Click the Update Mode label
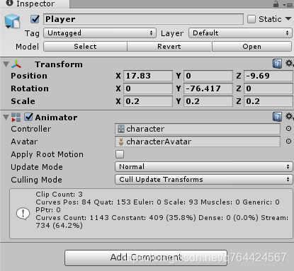The width and height of the screenshot is (294, 271). 37,167
